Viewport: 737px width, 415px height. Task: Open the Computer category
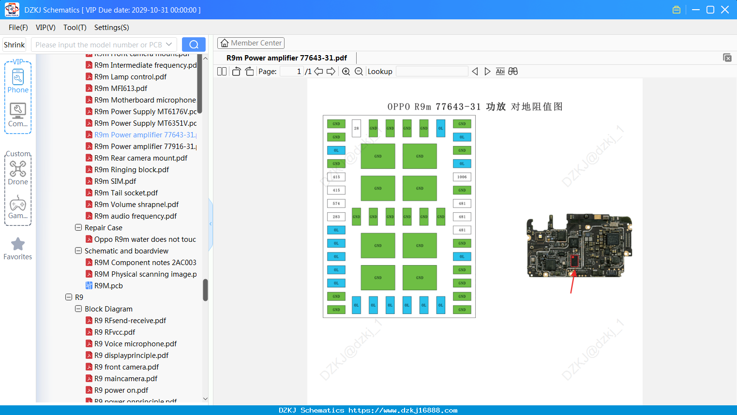(x=18, y=115)
